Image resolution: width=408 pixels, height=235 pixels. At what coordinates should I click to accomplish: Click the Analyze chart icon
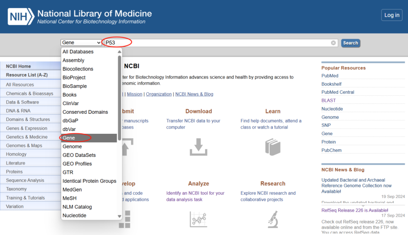point(199,219)
